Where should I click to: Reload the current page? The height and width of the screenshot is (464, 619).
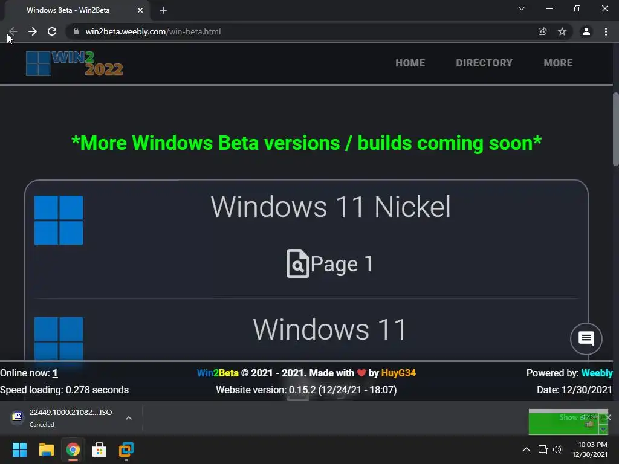[x=52, y=31]
